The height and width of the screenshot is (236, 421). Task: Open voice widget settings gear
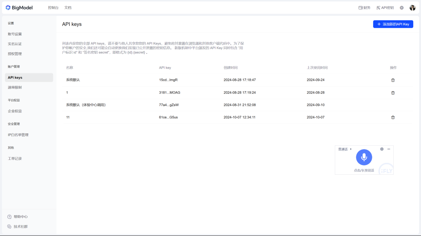click(382, 149)
